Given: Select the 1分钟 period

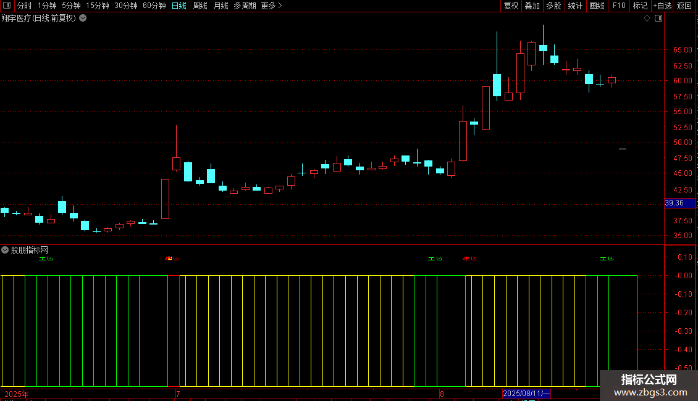Looking at the screenshot, I should 47,6.
